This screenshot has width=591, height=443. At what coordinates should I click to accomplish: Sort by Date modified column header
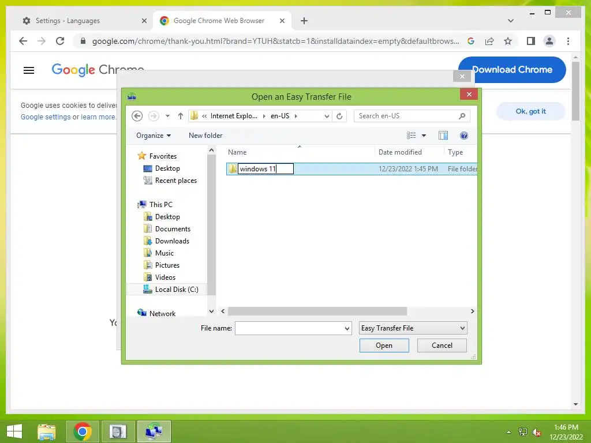coord(409,152)
